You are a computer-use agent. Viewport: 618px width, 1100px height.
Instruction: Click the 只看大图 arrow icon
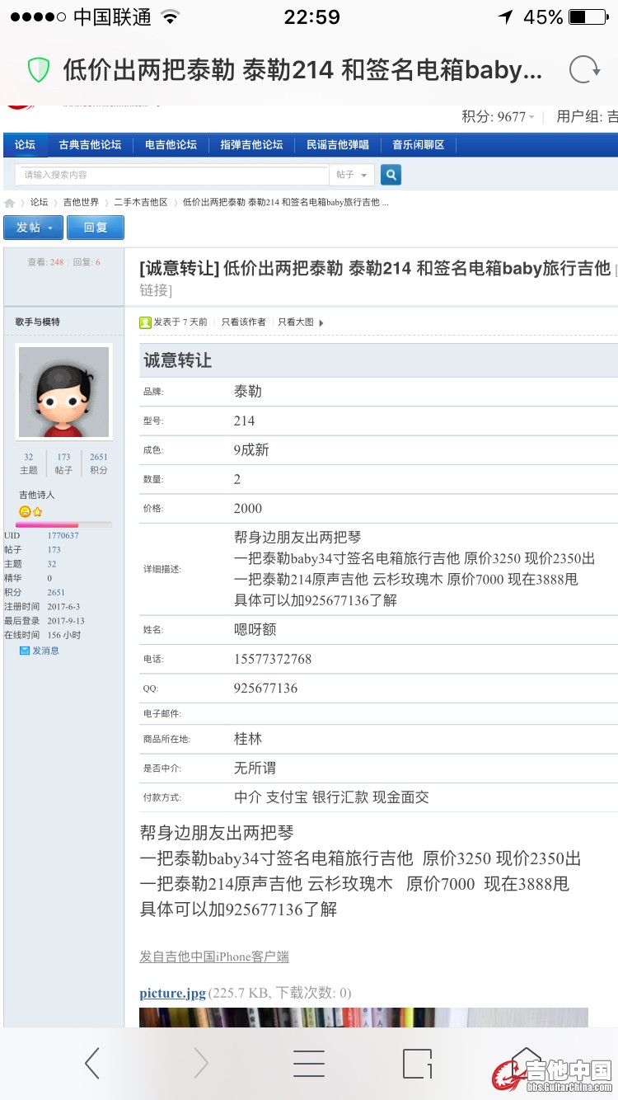click(x=321, y=322)
